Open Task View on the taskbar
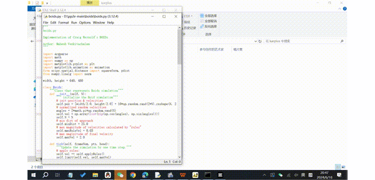This screenshot has height=180, width=375. point(57,175)
